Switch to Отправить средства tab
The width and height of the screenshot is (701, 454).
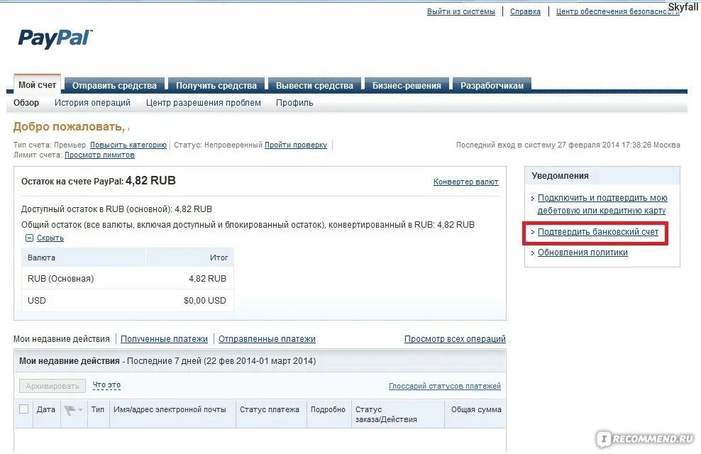tap(114, 85)
